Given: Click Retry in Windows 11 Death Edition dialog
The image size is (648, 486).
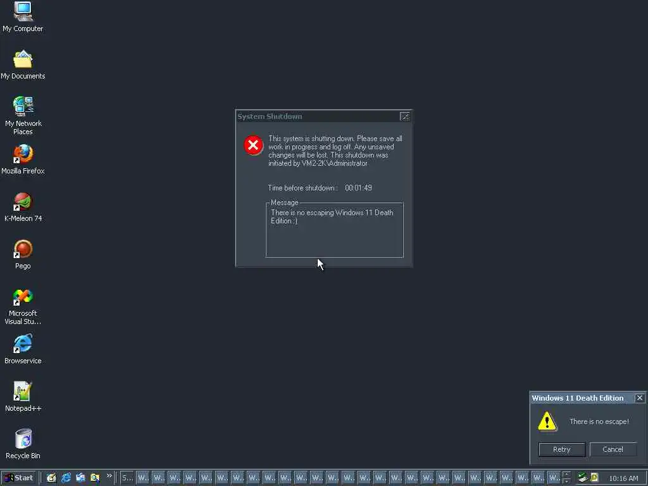Looking at the screenshot, I should [562, 449].
